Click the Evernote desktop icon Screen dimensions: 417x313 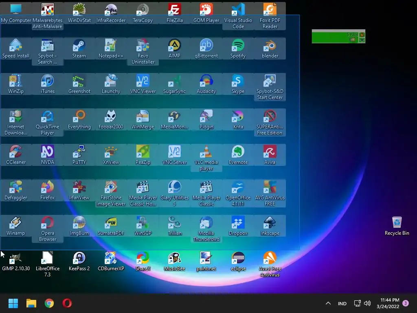[x=238, y=155]
